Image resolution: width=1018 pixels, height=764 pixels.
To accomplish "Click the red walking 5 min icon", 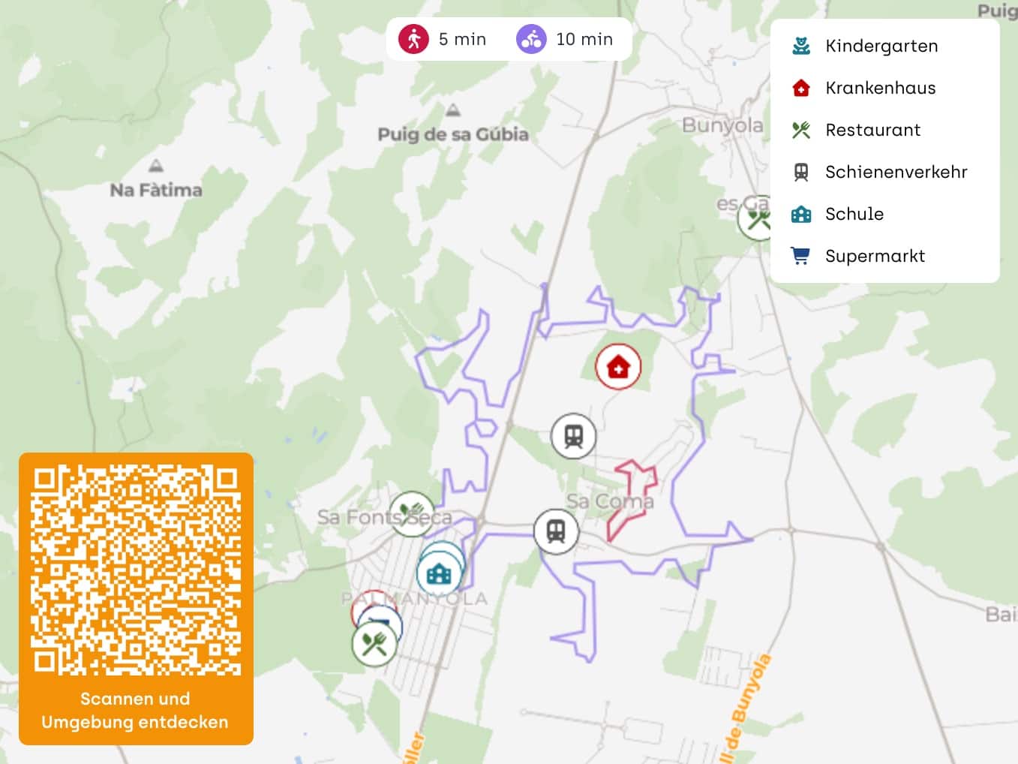I will [413, 39].
